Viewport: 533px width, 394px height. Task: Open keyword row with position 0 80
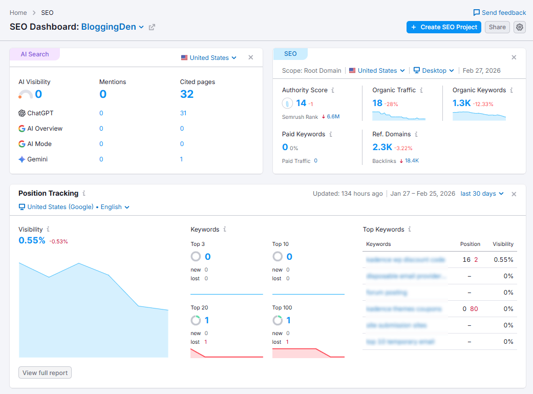(x=403, y=309)
